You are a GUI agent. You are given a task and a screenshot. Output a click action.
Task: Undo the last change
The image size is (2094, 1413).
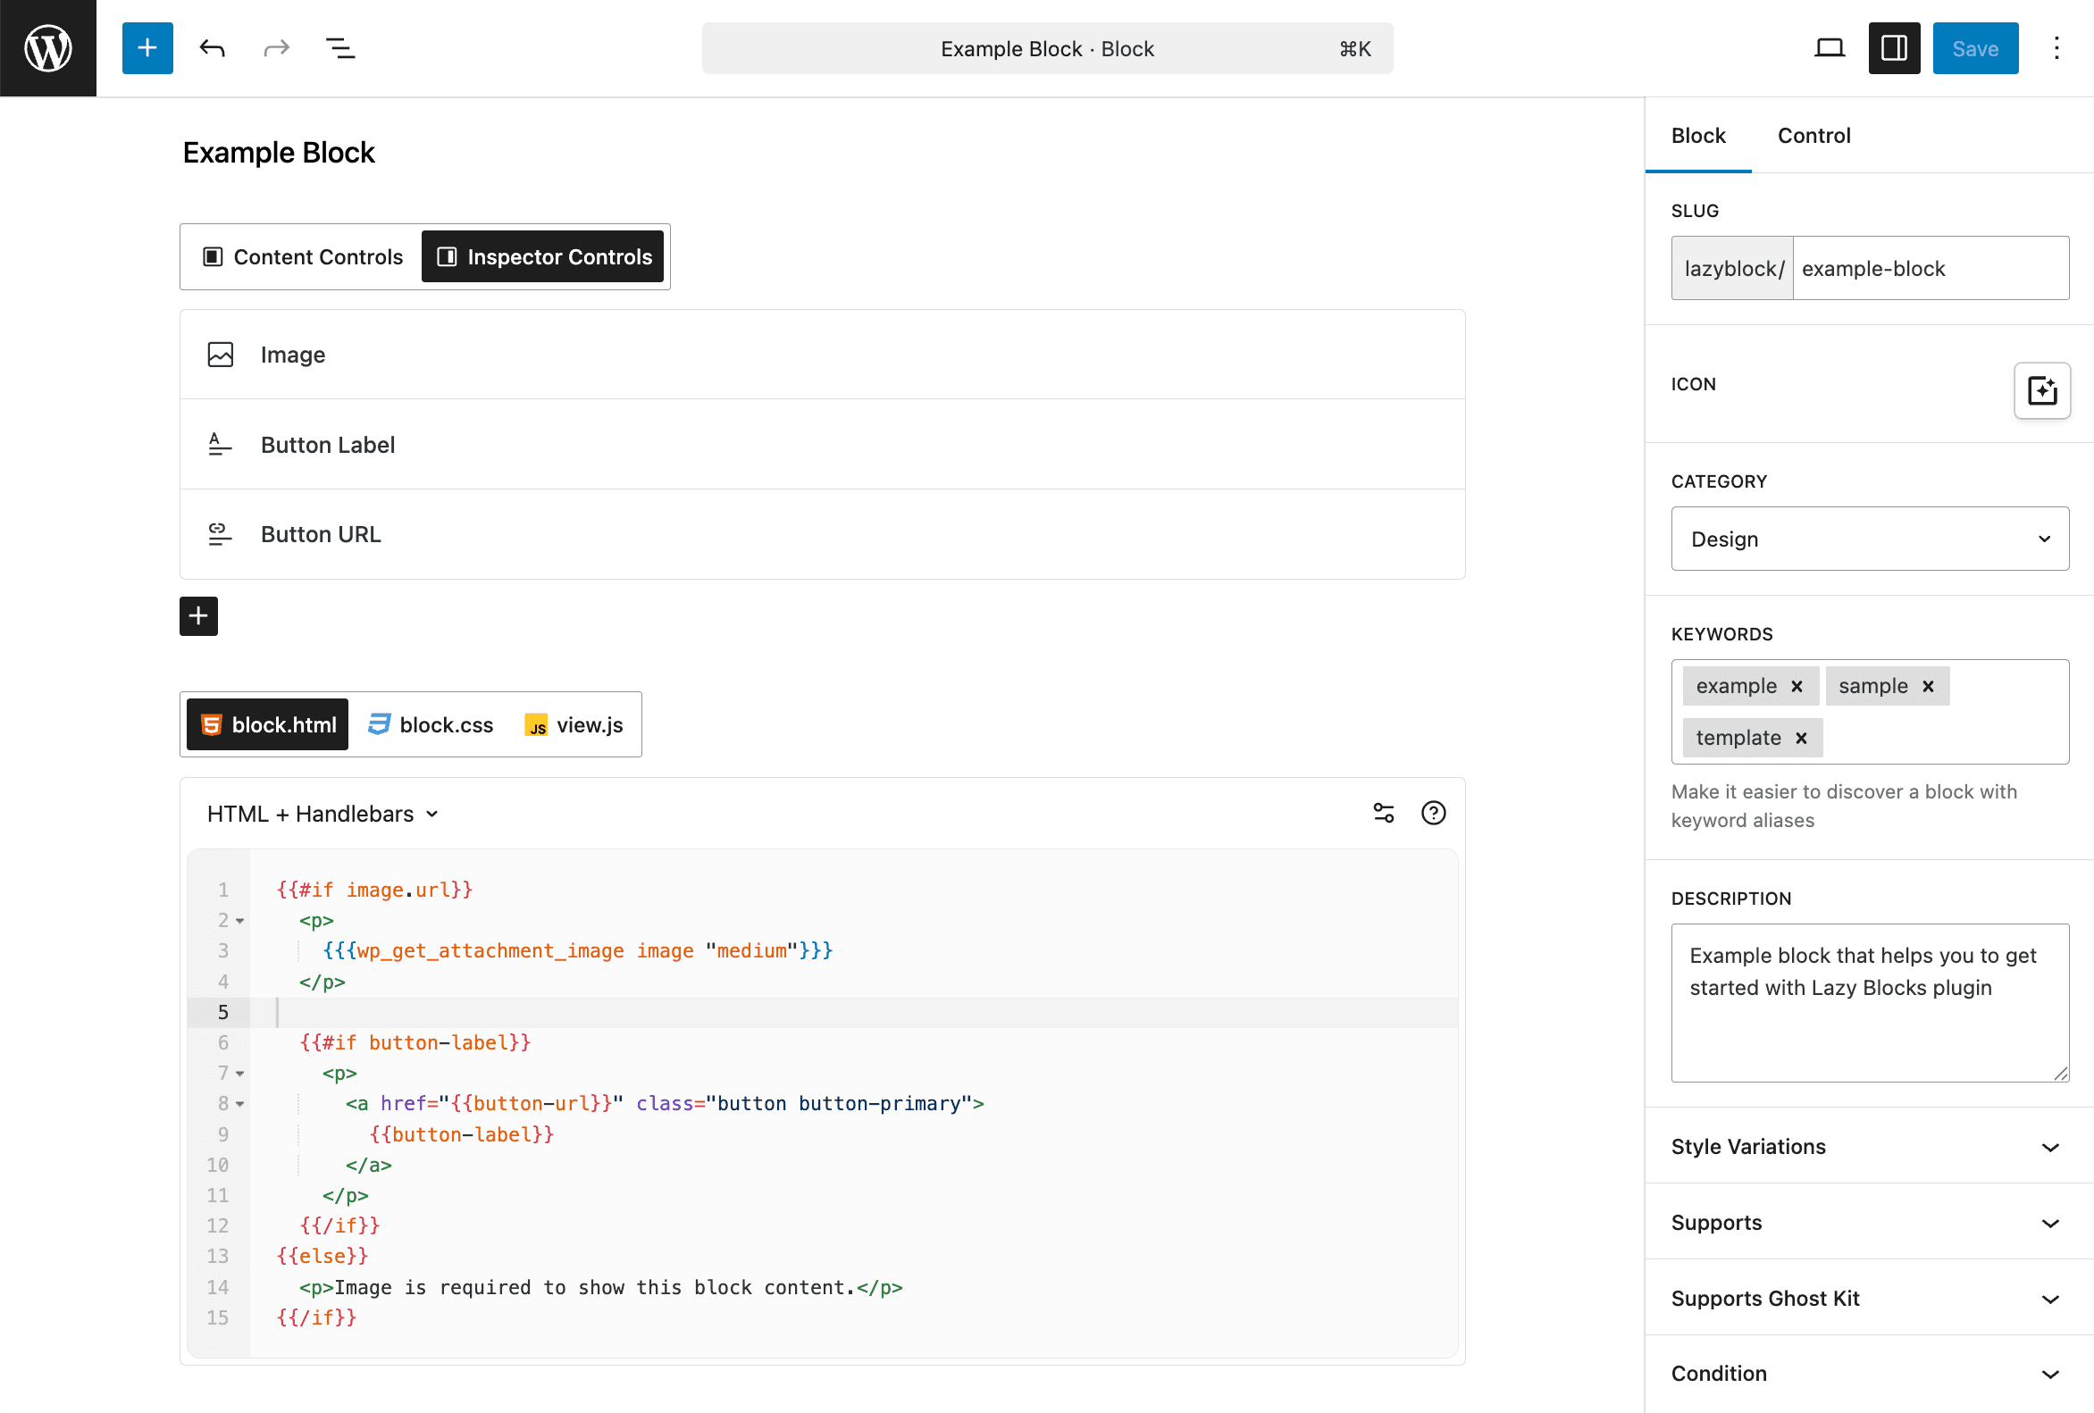click(x=213, y=47)
